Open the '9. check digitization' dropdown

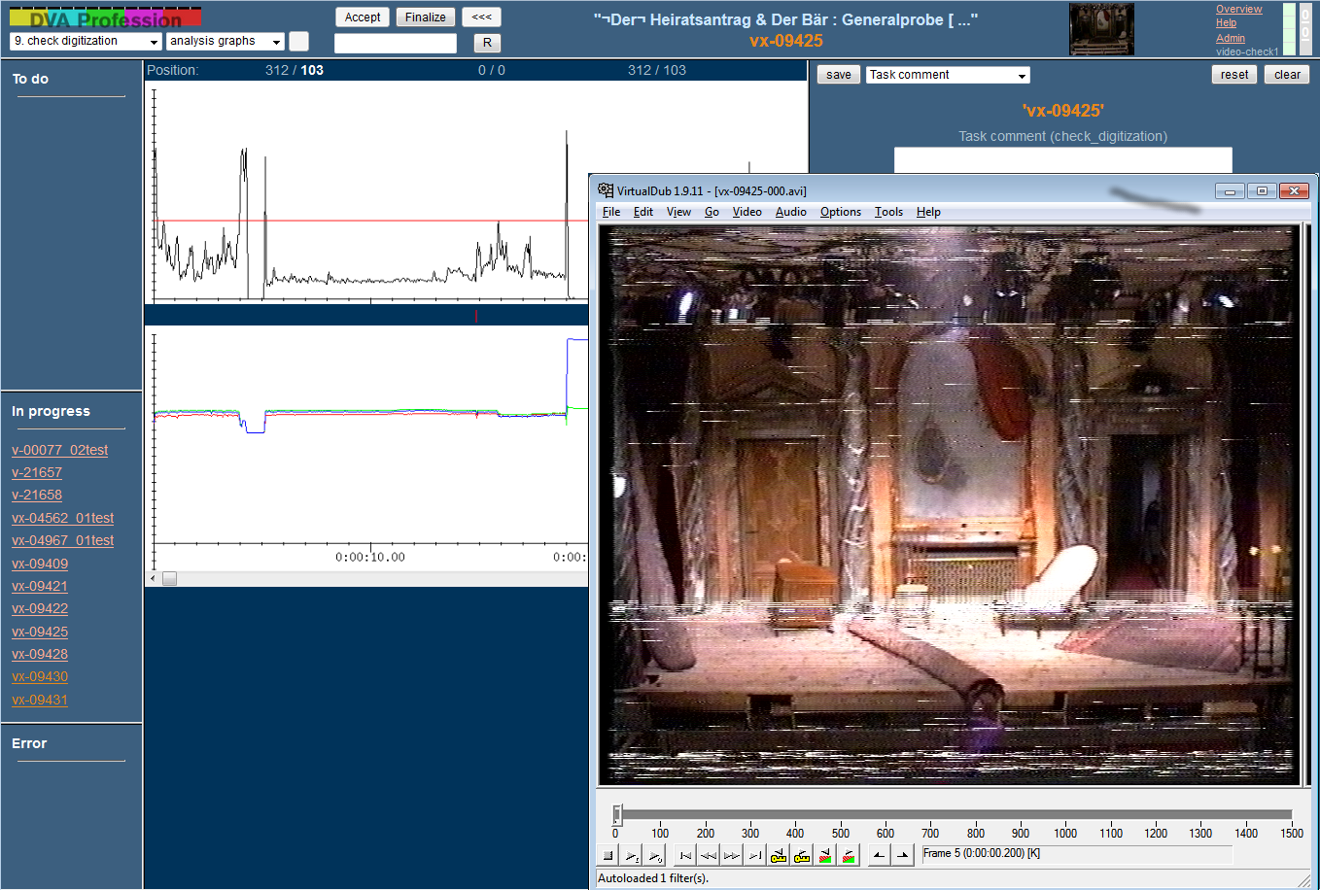86,42
